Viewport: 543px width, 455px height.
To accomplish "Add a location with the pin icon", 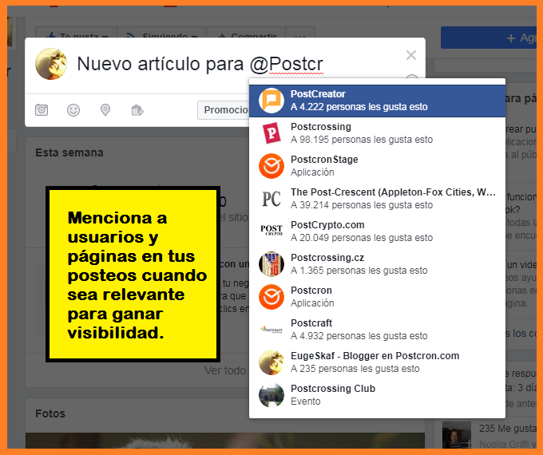I will pyautogui.click(x=105, y=110).
